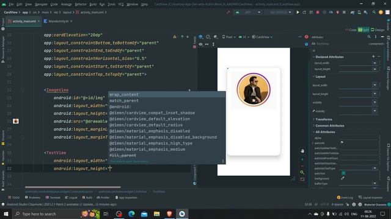This screenshot has height=219, width=391.
Task: Toggle the autoText checkbox
Action: 343,173
